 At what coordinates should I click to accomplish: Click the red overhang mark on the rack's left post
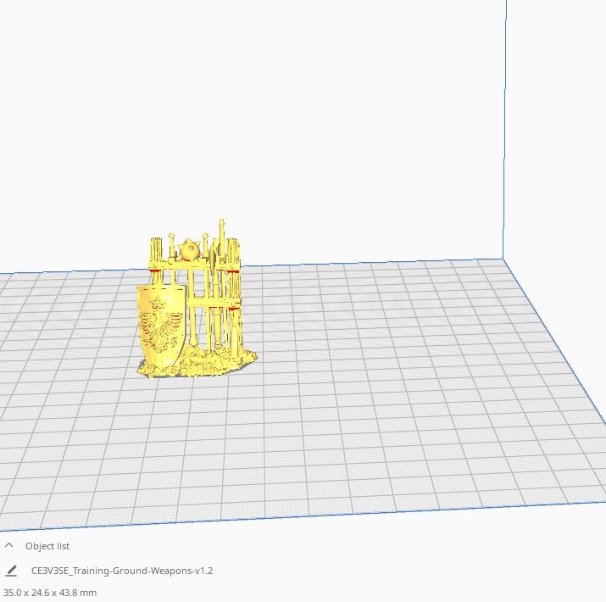tap(155, 270)
